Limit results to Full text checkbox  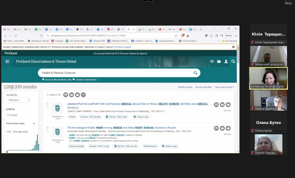8,115
